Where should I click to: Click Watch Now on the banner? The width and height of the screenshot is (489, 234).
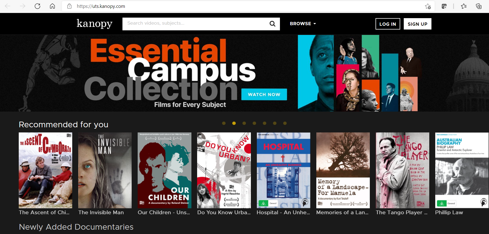click(264, 94)
